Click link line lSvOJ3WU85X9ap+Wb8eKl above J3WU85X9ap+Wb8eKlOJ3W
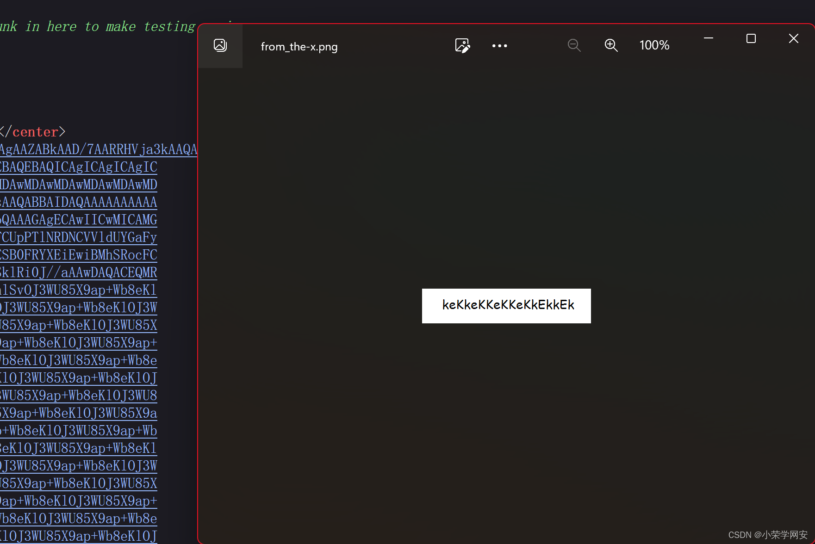Viewport: 815px width, 544px height. [79, 290]
